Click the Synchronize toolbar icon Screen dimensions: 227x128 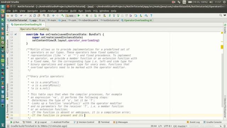(16, 16)
